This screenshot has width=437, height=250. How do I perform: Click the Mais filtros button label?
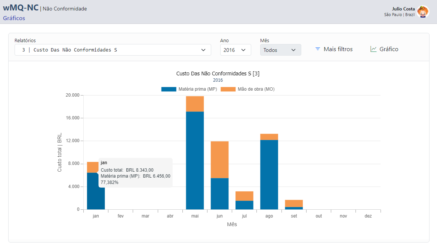(338, 49)
